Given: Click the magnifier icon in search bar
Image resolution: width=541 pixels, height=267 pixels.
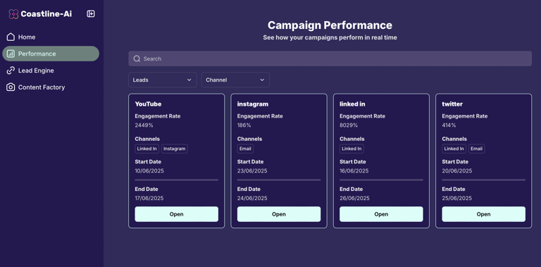Looking at the screenshot, I should point(137,58).
